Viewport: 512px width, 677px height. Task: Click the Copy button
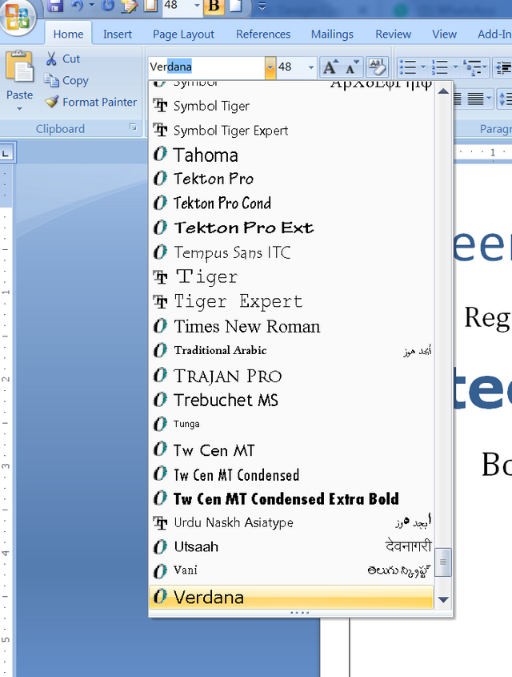tap(66, 80)
